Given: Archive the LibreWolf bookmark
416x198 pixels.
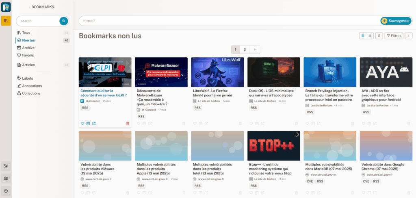Looking at the screenshot, I should [x=201, y=124].
